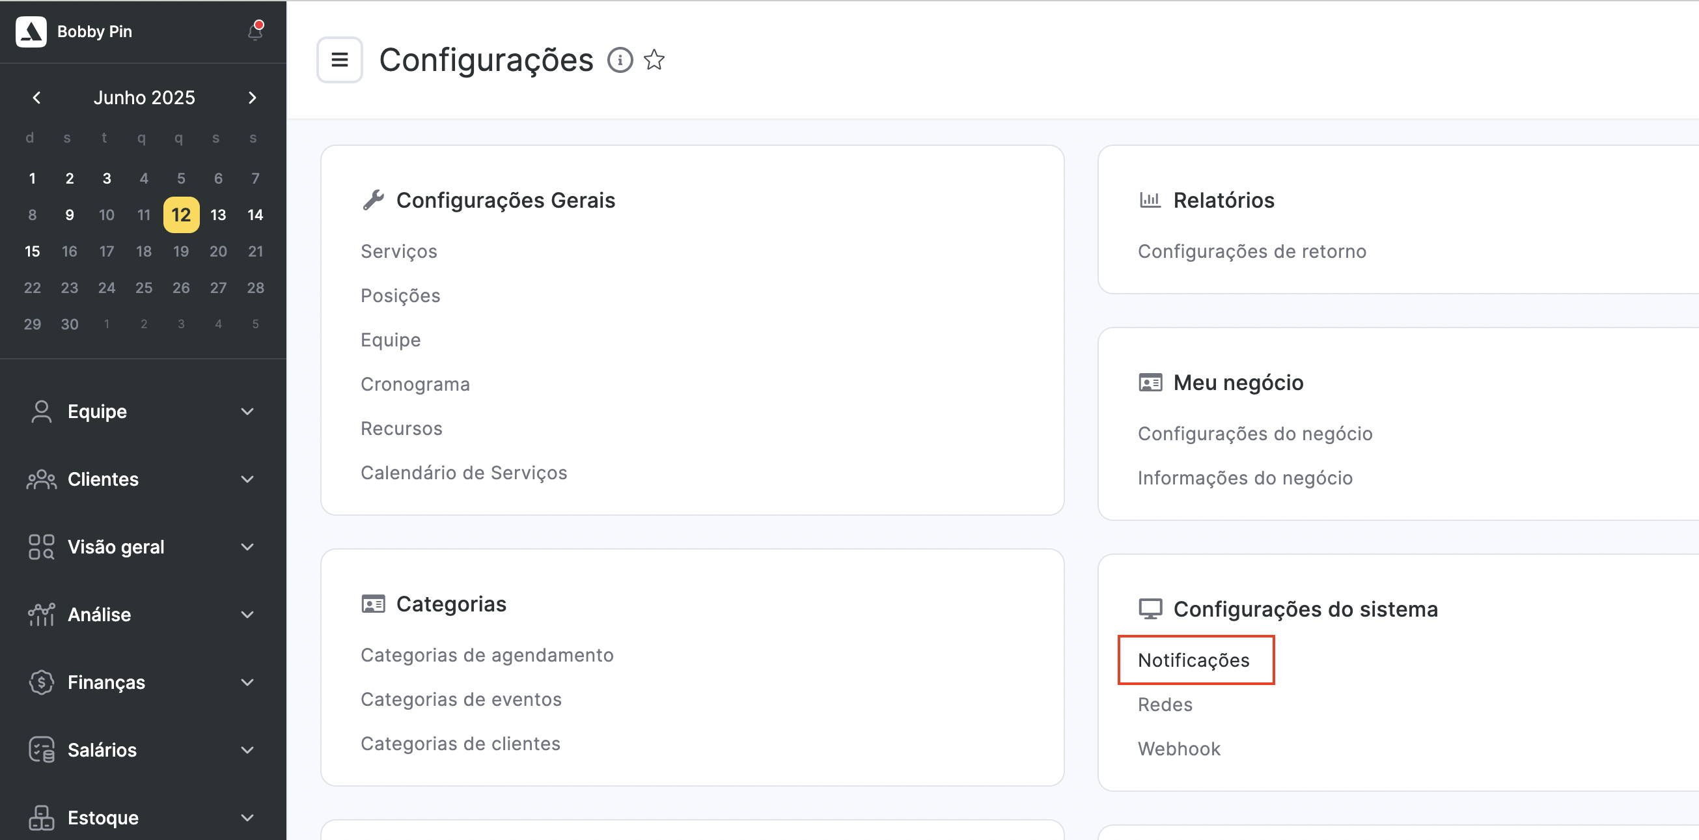This screenshot has width=1699, height=840.
Task: Open Webhook system settings link
Action: click(1180, 749)
